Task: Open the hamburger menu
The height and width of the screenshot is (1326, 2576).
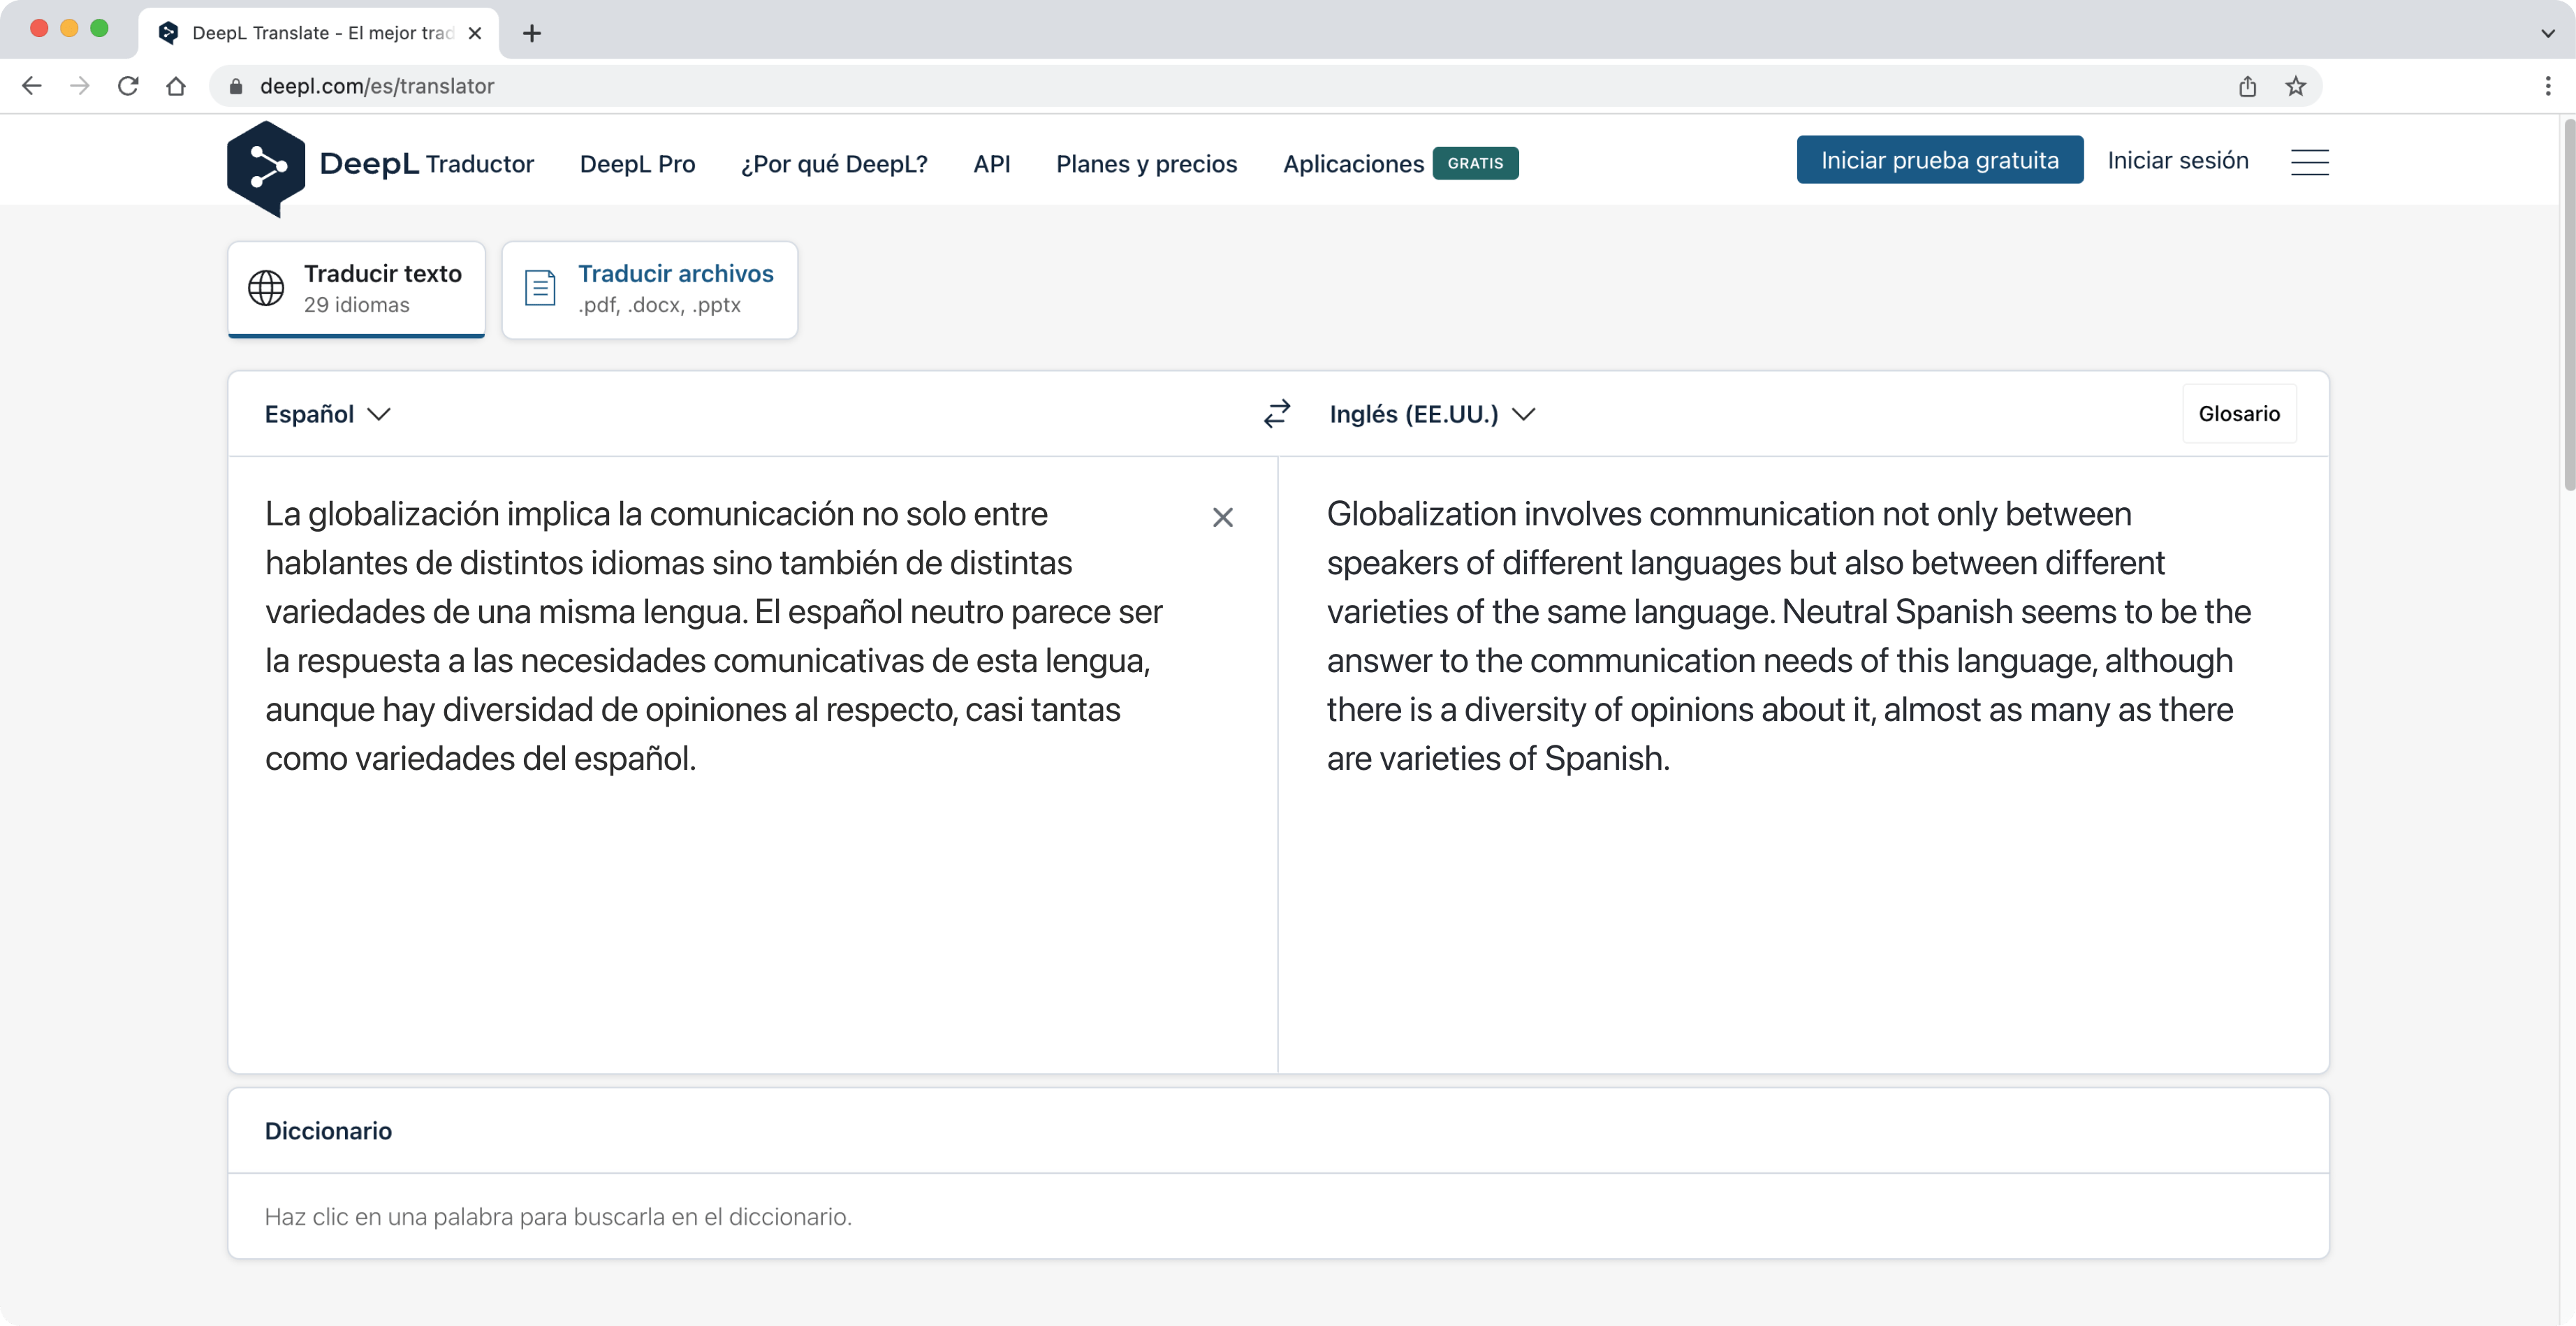Action: point(2310,161)
